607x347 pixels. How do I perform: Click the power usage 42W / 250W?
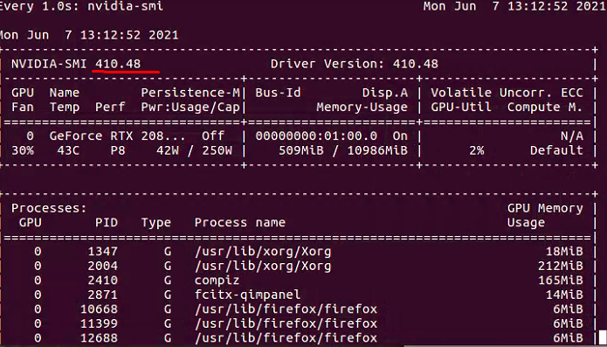tap(195, 150)
